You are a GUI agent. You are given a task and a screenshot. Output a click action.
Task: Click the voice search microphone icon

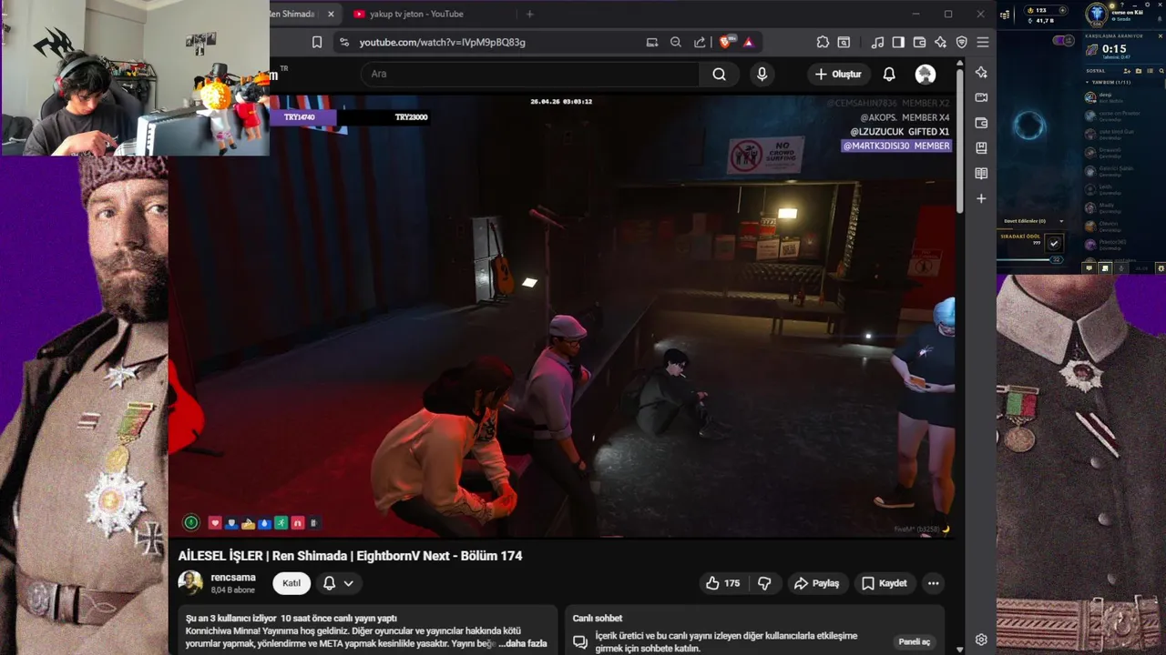(762, 75)
